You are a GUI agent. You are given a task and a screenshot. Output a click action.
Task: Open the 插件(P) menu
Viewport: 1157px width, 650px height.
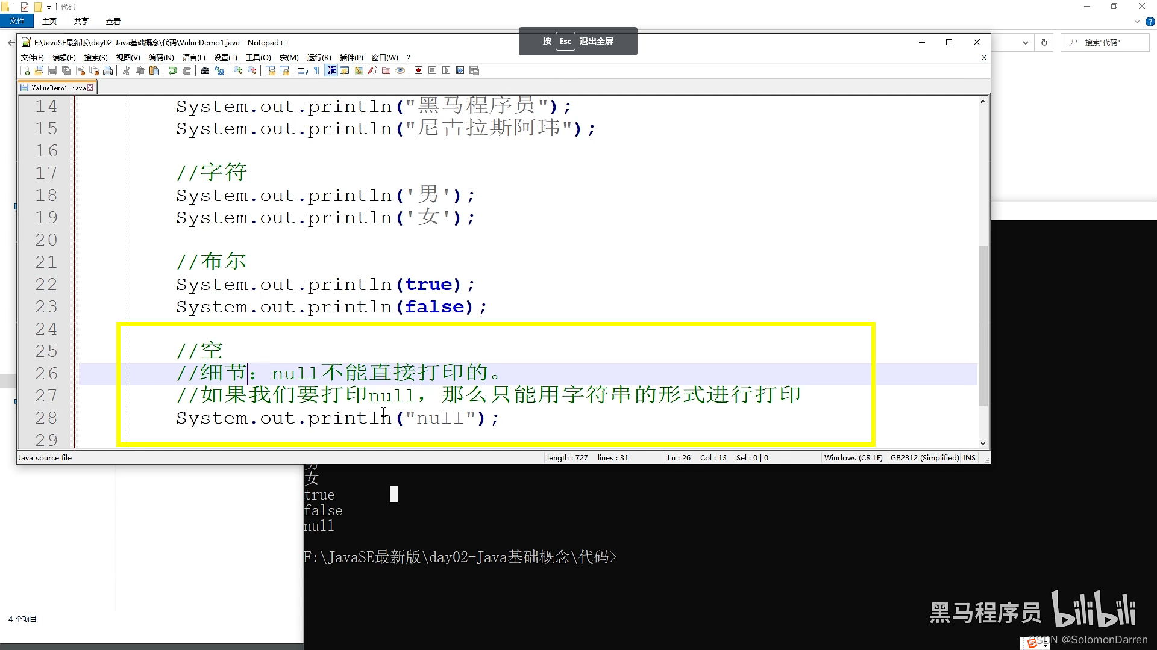351,58
